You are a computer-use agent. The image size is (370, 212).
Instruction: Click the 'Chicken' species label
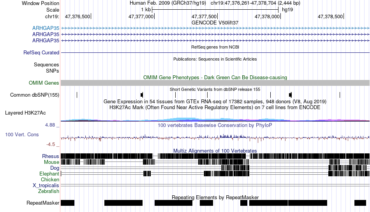point(50,179)
